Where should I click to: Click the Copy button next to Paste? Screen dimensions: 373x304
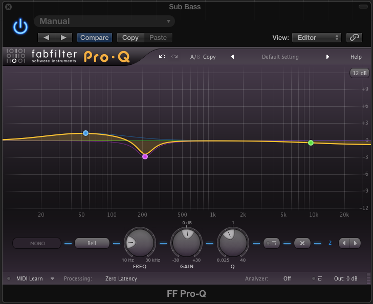point(130,37)
